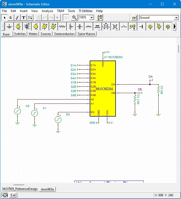Open the sbom969a document tab
Image resolution: width=181 pixels, height=199 pixels.
47,189
